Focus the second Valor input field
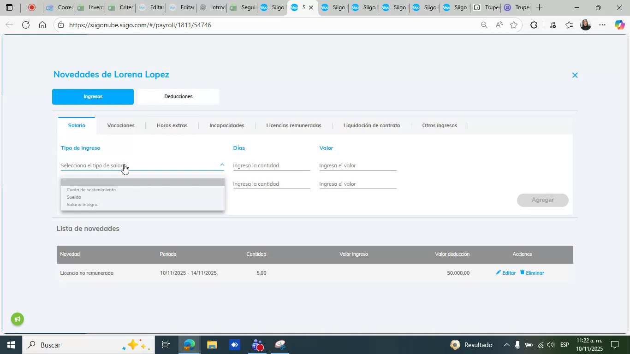630x354 pixels. (358, 184)
